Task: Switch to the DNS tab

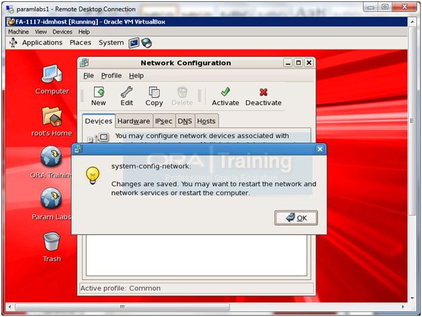Action: (185, 121)
